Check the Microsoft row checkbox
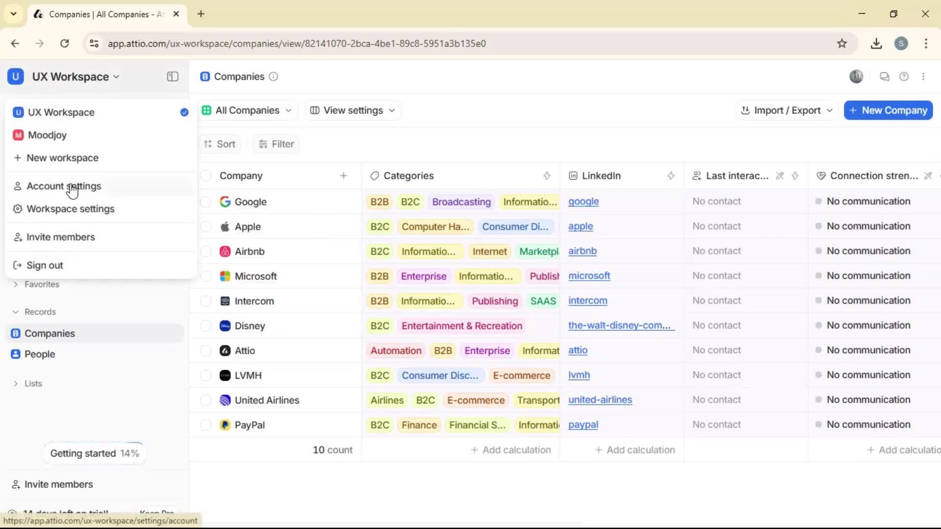 point(206,276)
